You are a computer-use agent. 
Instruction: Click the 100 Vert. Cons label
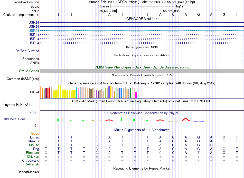pyautogui.click(x=14, y=119)
